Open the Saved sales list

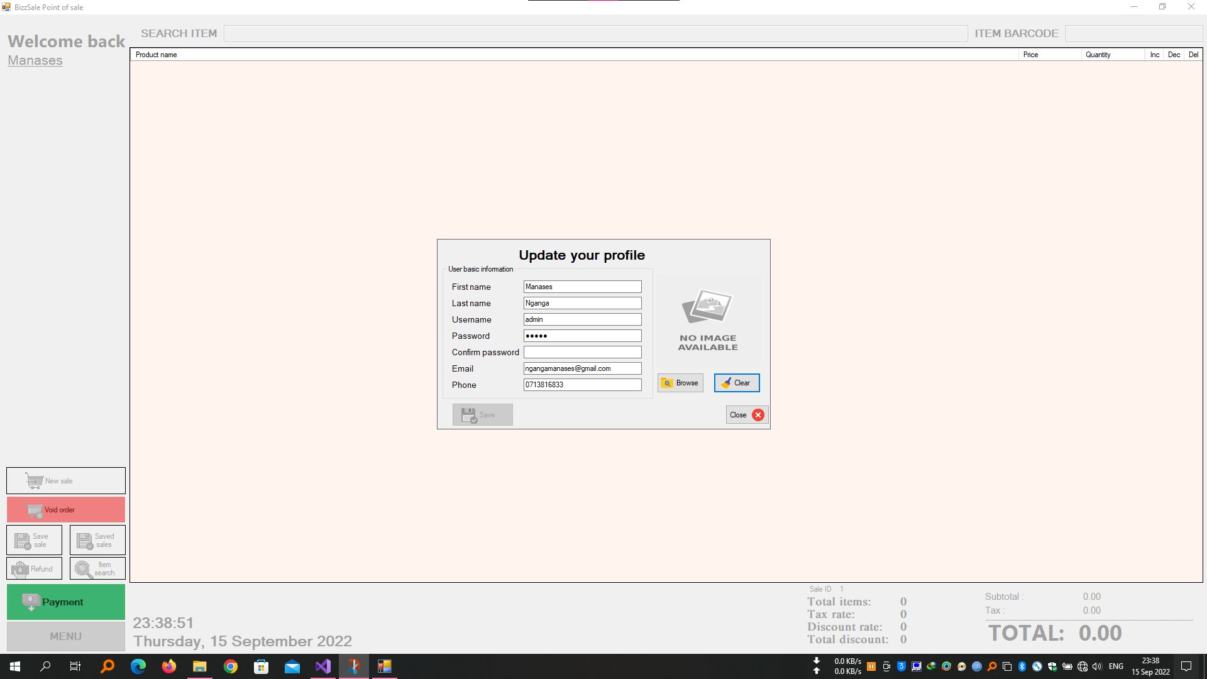click(97, 541)
